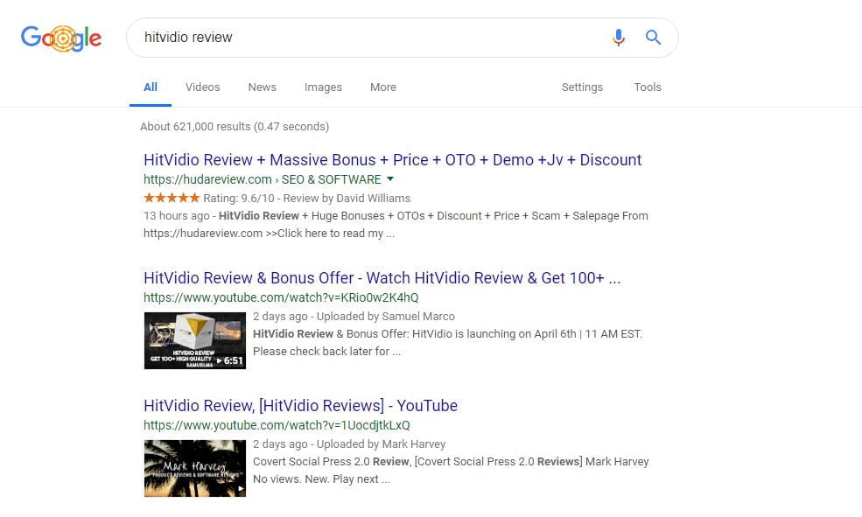Open search Tools
Screen dimensions: 862x517
coord(648,87)
